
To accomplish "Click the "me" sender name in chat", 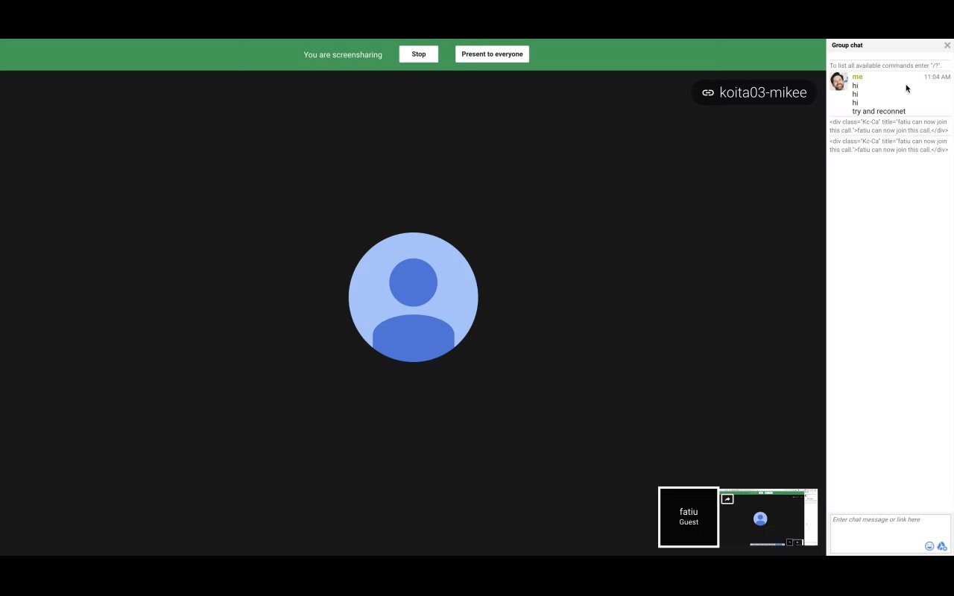I will tap(857, 77).
